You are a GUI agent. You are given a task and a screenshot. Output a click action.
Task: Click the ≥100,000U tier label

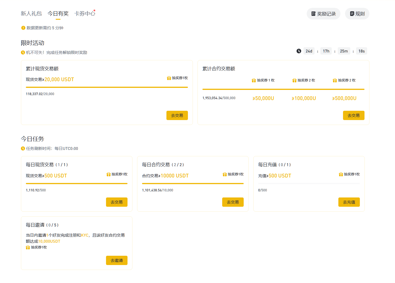coord(304,98)
